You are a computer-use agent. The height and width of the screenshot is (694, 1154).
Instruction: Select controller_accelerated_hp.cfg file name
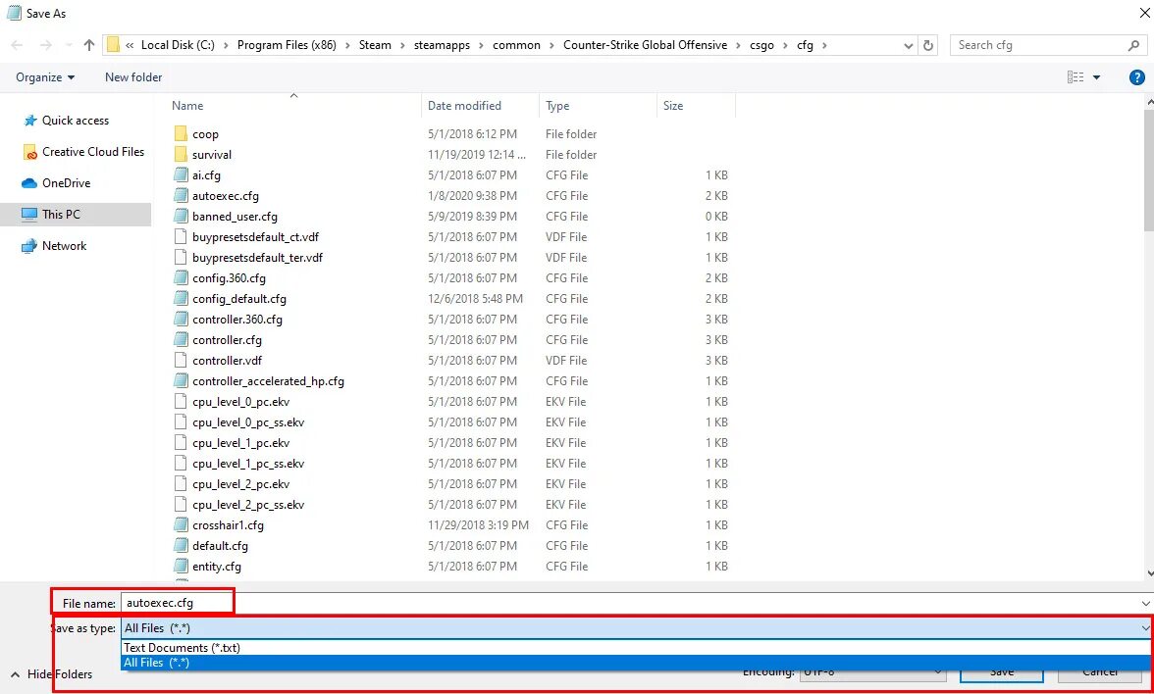pyautogui.click(x=268, y=380)
